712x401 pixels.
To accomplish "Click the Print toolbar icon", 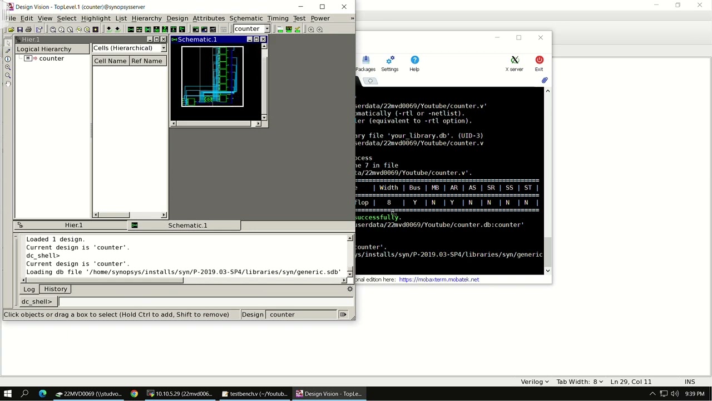I will click(29, 30).
